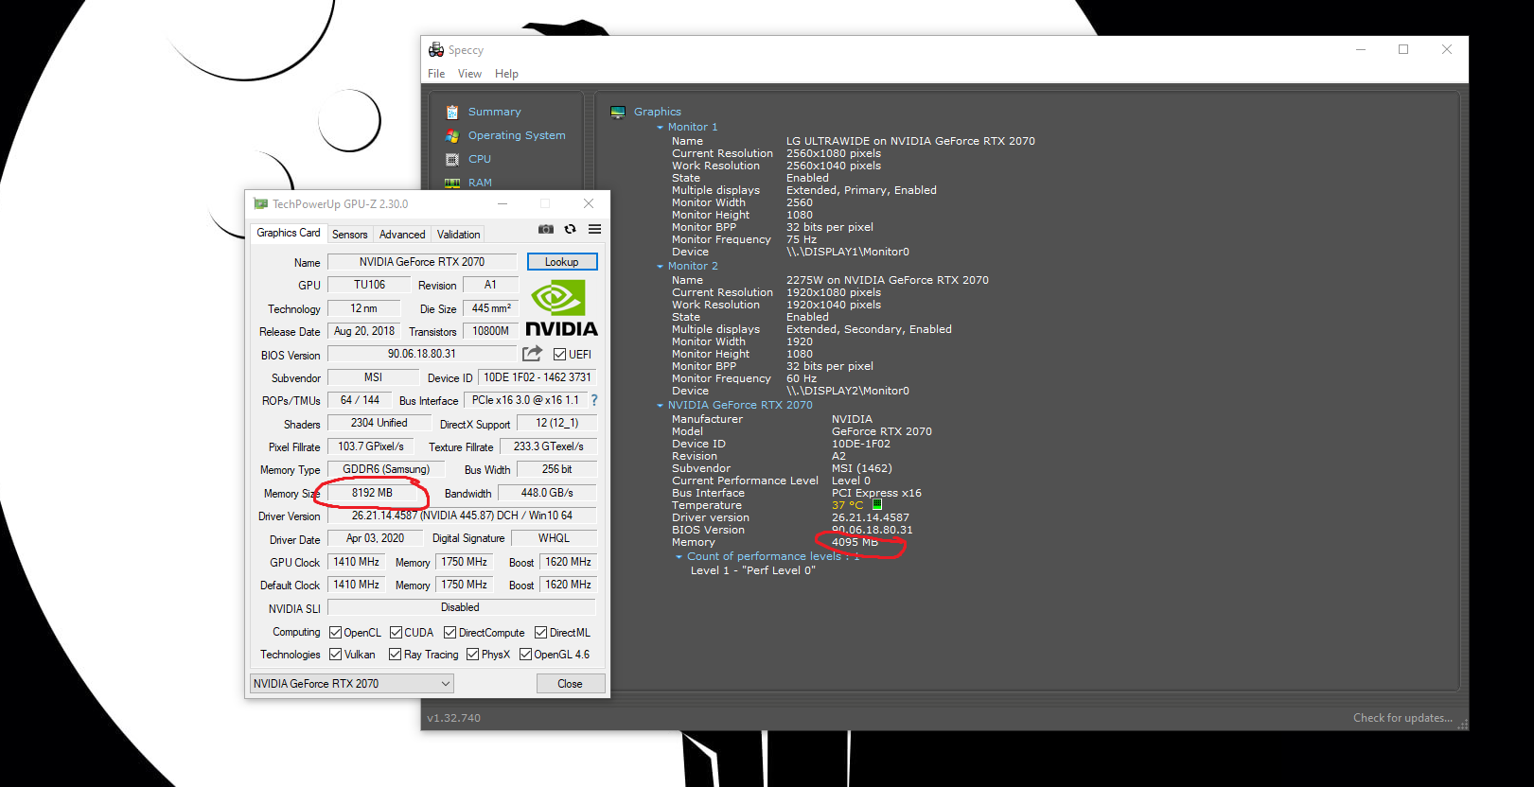Click the Release Date field Aug 20, 2018
This screenshot has width=1534, height=787.
point(364,331)
